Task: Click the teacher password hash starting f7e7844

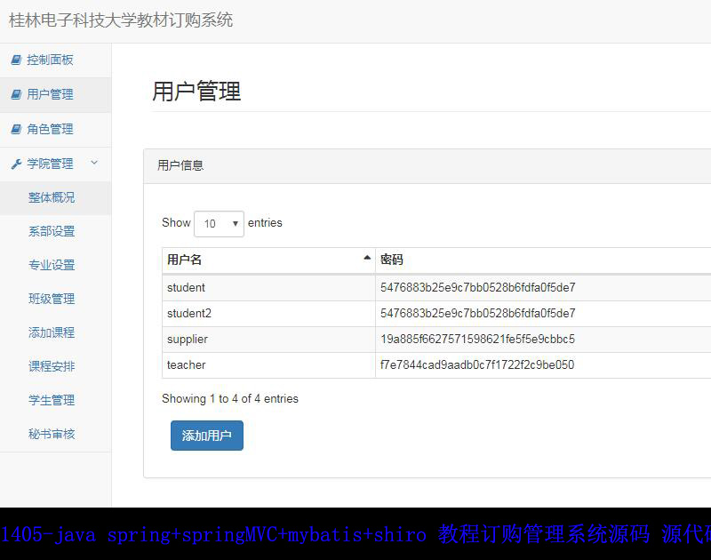Action: click(x=477, y=365)
